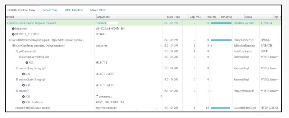Click the "SELECT 1" SQL text

click(101, 63)
